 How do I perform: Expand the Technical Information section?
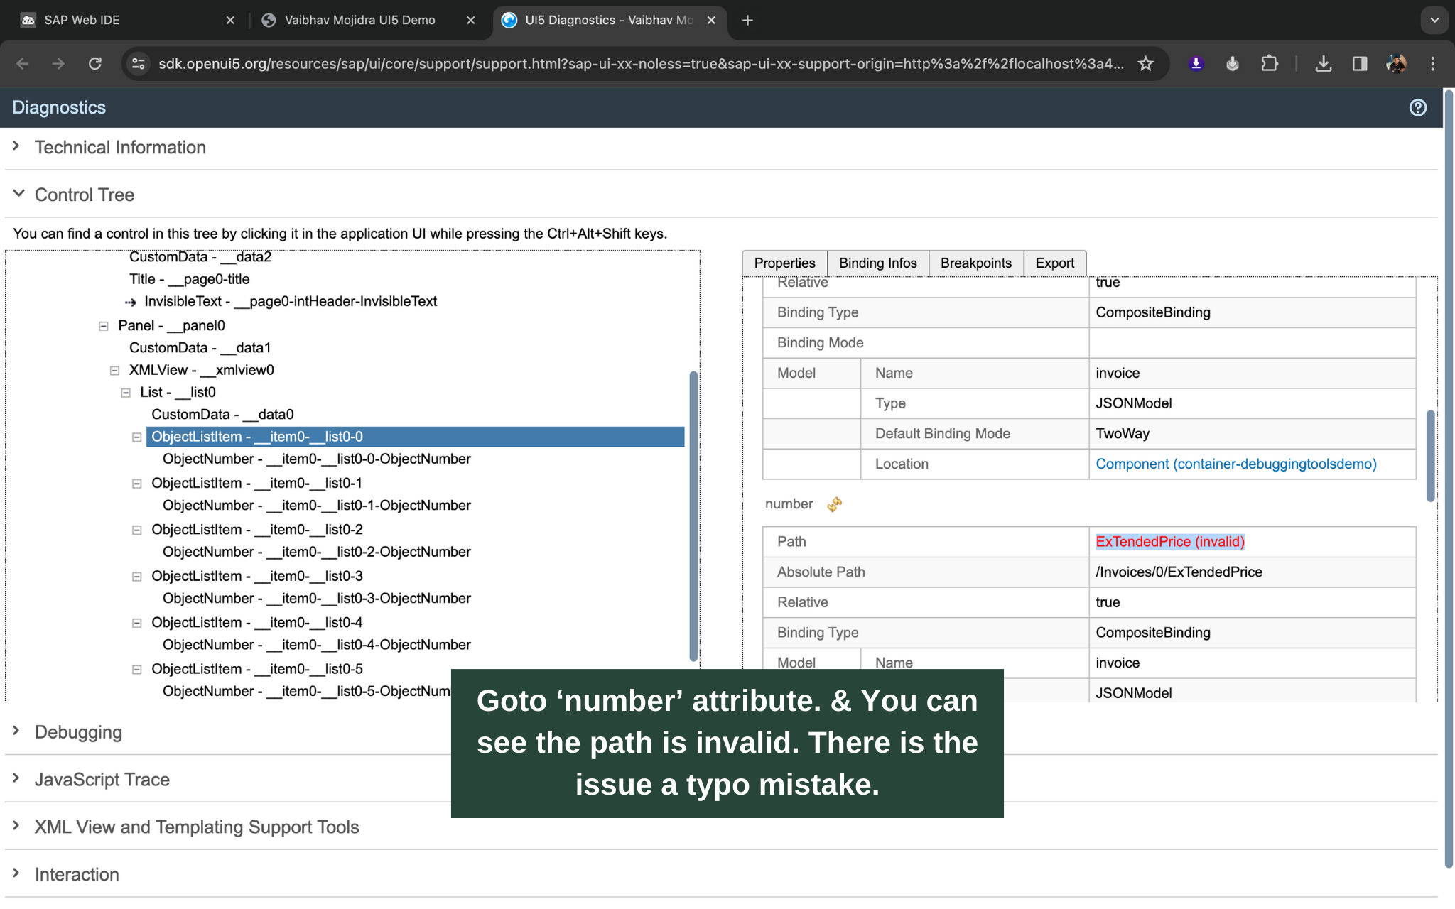[120, 147]
